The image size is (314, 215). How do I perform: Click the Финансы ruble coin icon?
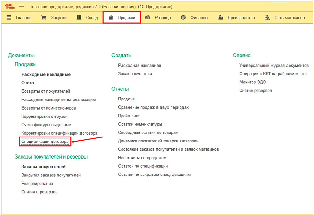(x=183, y=18)
